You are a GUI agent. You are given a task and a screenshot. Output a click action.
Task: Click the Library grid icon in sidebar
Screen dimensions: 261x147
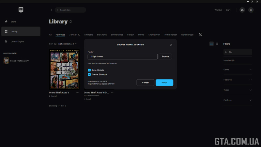(6, 31)
